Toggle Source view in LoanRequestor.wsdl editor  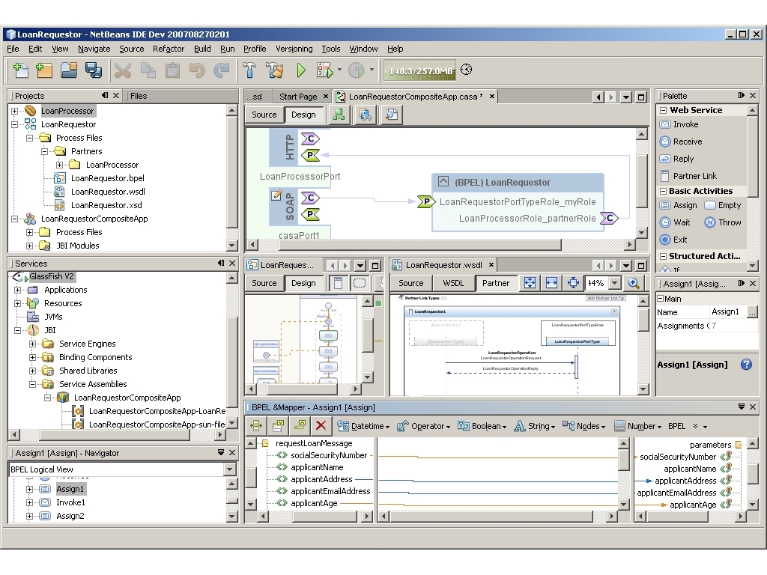point(411,283)
